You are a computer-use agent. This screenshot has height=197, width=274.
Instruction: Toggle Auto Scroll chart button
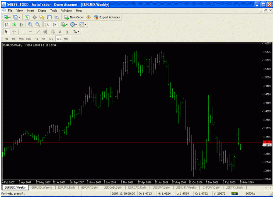click(x=47, y=25)
